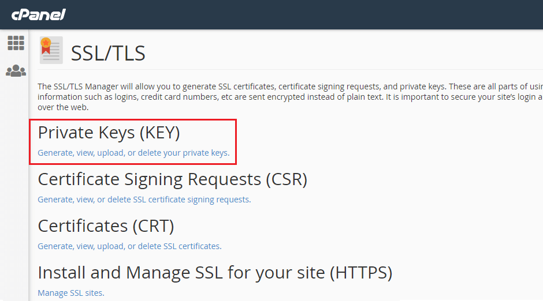The image size is (543, 301).
Task: Click Install and Manage SSL (HTTPS) heading
Action: [x=215, y=273]
